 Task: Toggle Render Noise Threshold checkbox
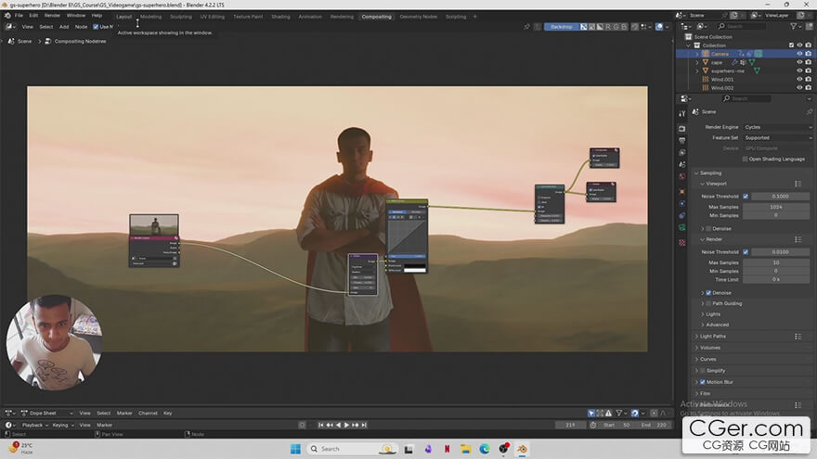[746, 252]
